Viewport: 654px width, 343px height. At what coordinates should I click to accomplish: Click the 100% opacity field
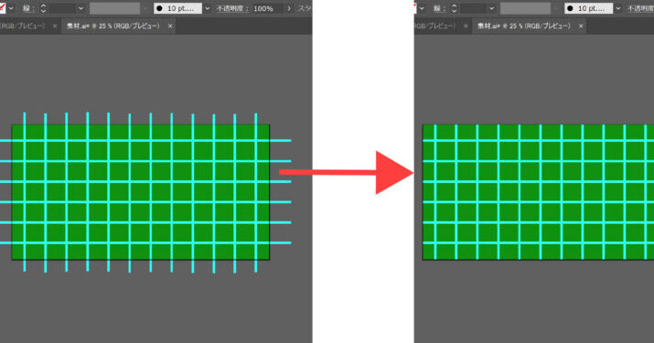267,8
